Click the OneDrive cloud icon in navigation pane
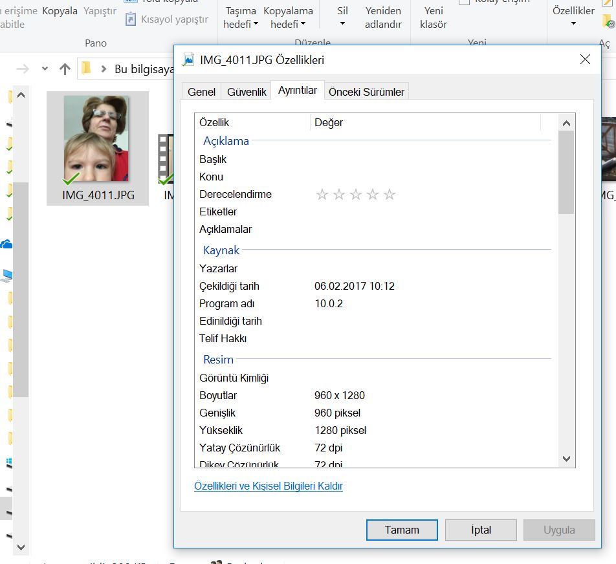This screenshot has height=564, width=616. 6,244
